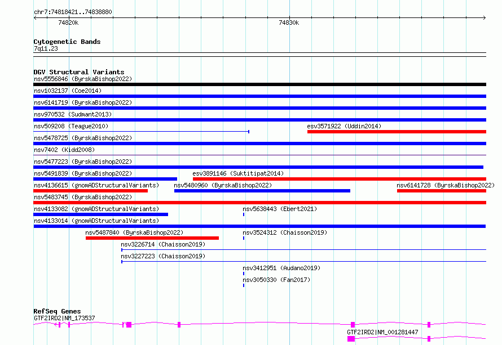Select the GTF2IRD2|NM_001281447 gene label

[x=382, y=332]
